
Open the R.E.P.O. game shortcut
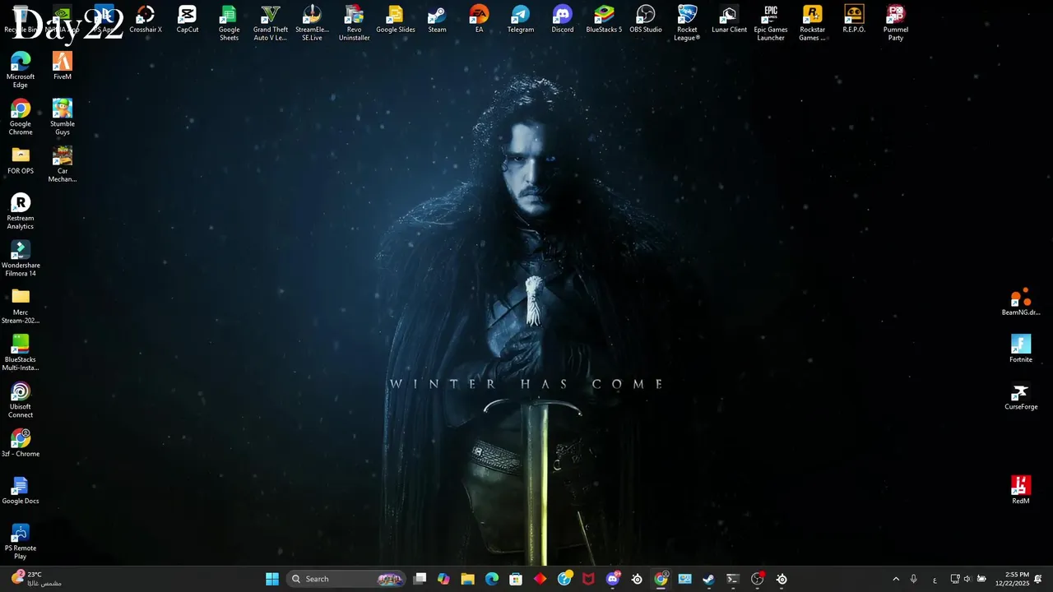[x=854, y=20]
